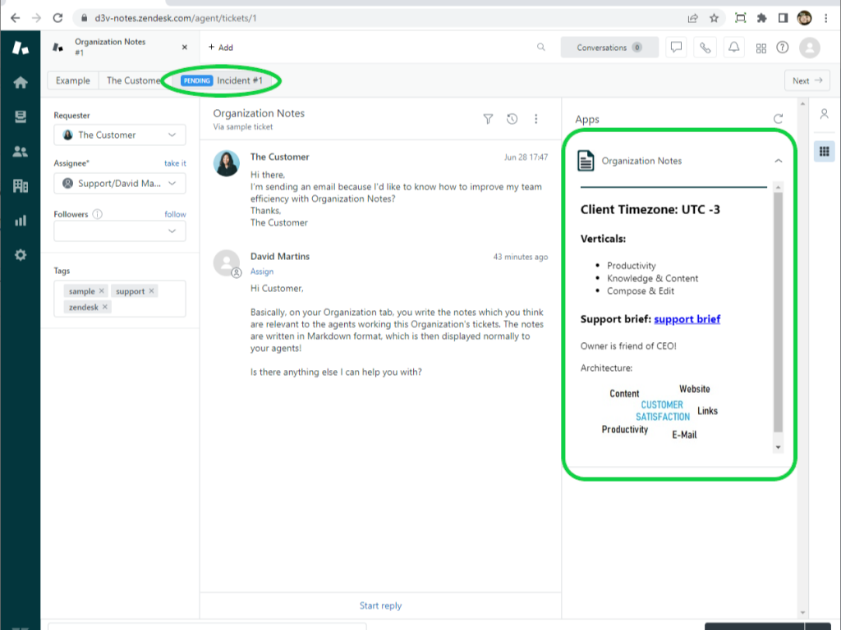
Task: Open the Views icon in sidebar
Action: click(20, 117)
